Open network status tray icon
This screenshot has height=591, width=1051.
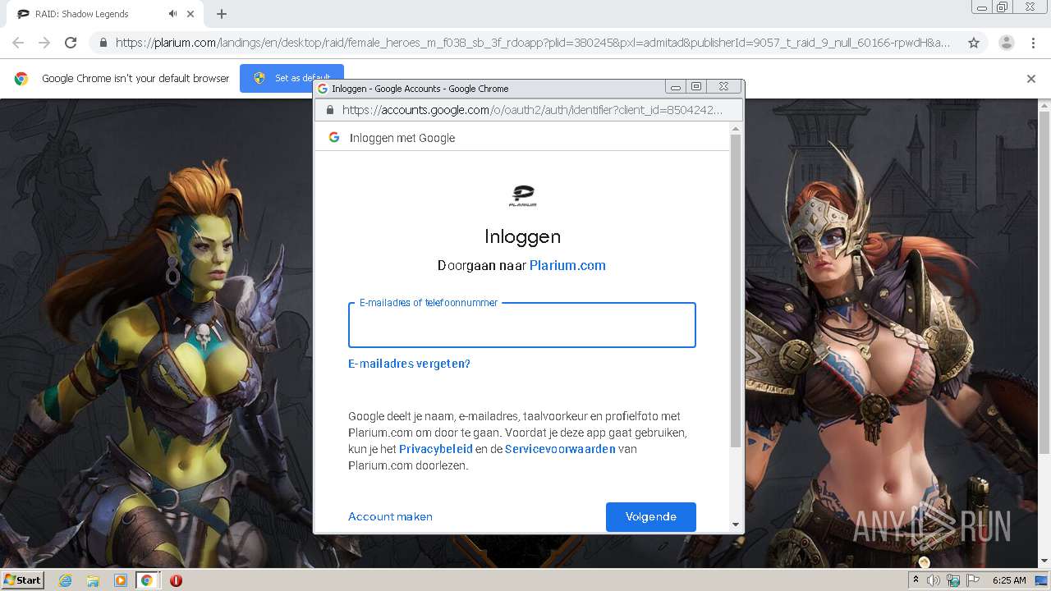click(x=953, y=580)
